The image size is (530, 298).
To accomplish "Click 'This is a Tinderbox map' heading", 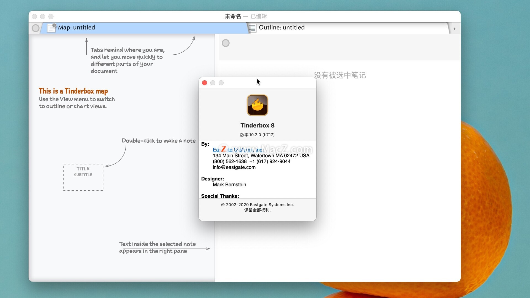I will [x=73, y=91].
